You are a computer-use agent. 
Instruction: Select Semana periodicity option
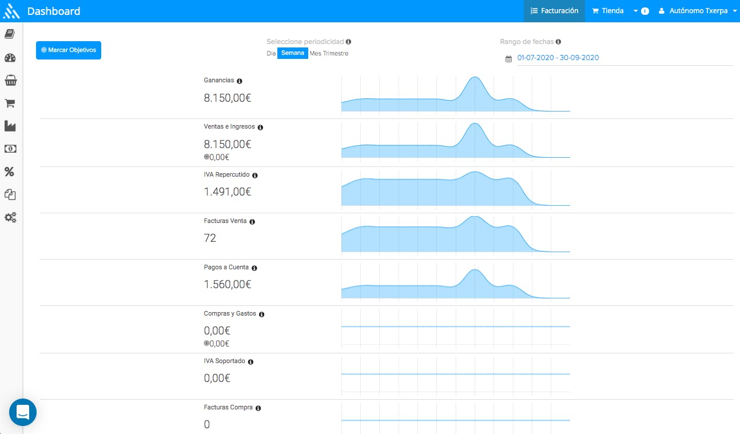click(293, 54)
